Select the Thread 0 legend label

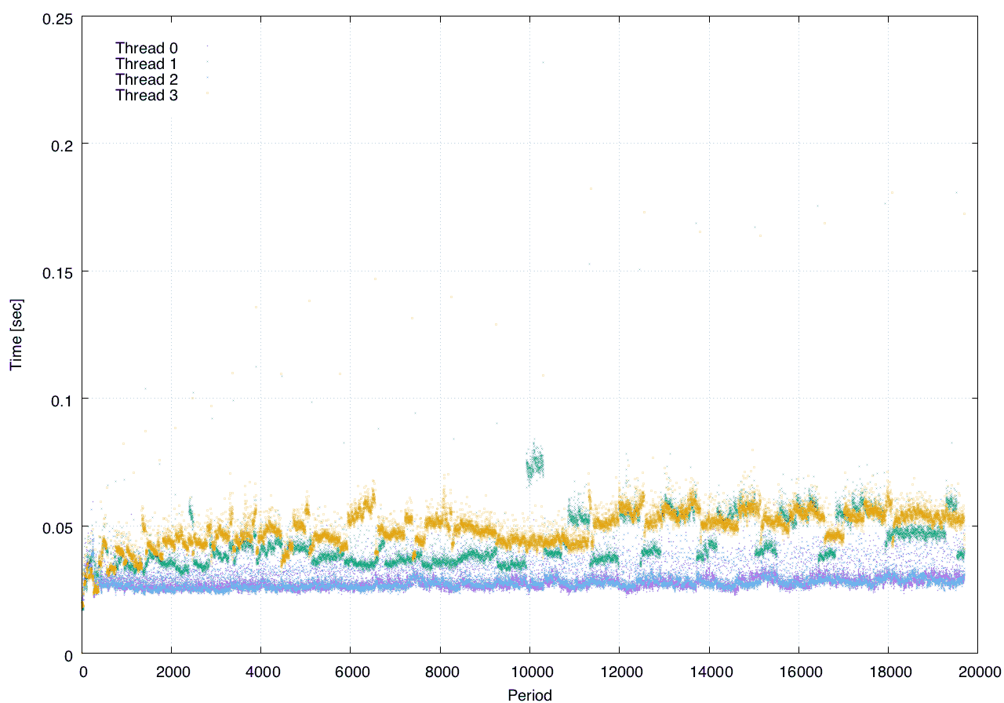tap(147, 48)
